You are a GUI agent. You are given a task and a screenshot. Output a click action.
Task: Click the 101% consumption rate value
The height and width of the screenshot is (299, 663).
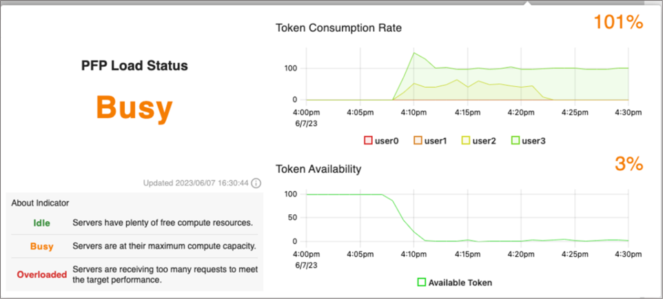coord(618,23)
